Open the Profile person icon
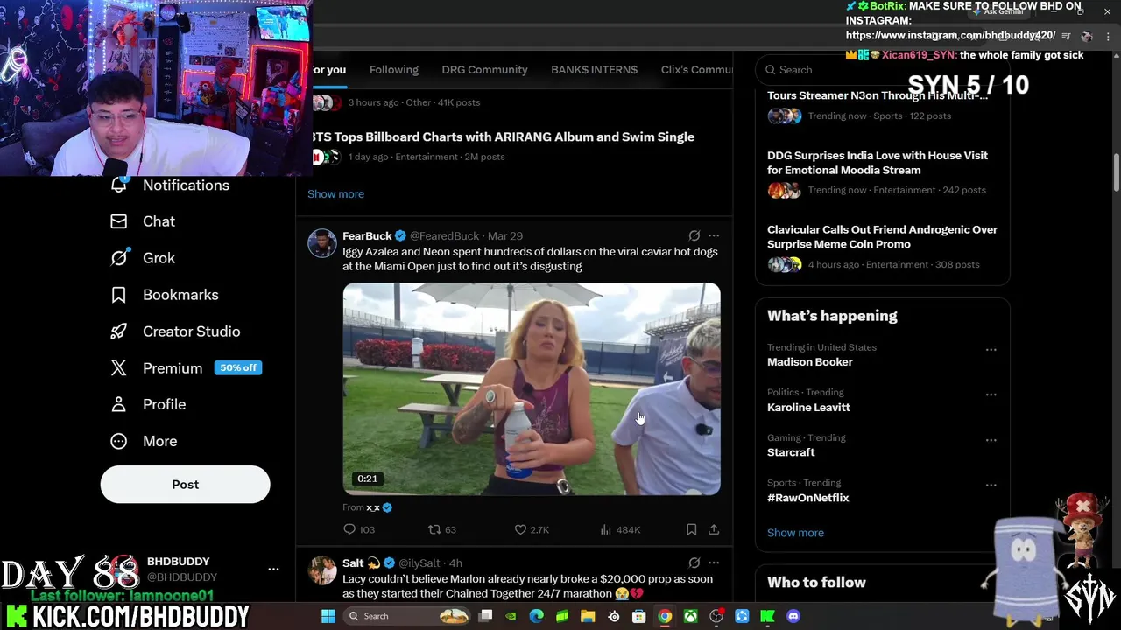Viewport: 1121px width, 630px height. tap(118, 404)
